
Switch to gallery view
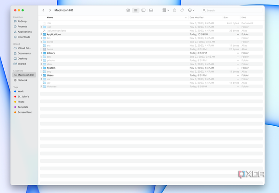151,10
